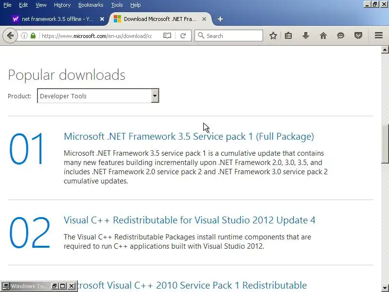Click the scroll down arrow of the page scrollbar
This screenshot has height=292, width=389.
pyautogui.click(x=385, y=288)
